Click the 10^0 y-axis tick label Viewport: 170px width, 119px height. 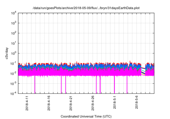click(x=14, y=53)
